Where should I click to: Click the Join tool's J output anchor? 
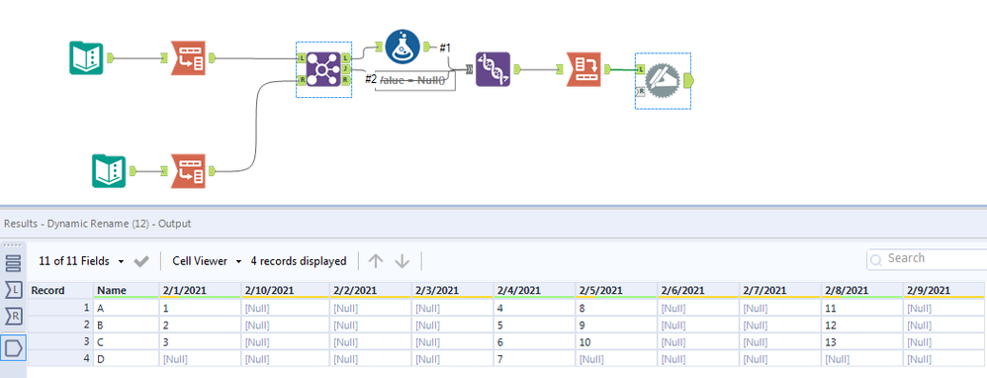345,69
